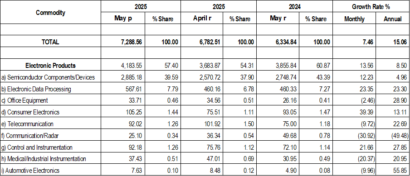Select Control and Instrumentation label
This screenshot has height=176, width=410.
(x=37, y=147)
